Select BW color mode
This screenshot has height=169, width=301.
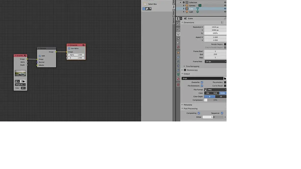pos(208,93)
